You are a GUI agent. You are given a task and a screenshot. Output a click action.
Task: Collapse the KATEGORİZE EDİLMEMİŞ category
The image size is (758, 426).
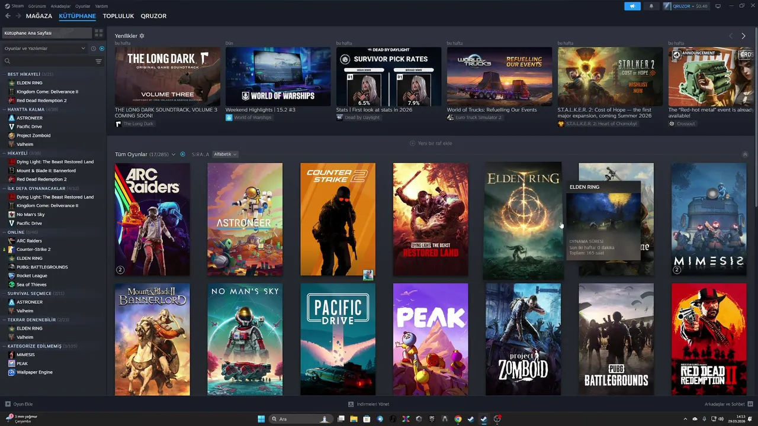point(4,346)
